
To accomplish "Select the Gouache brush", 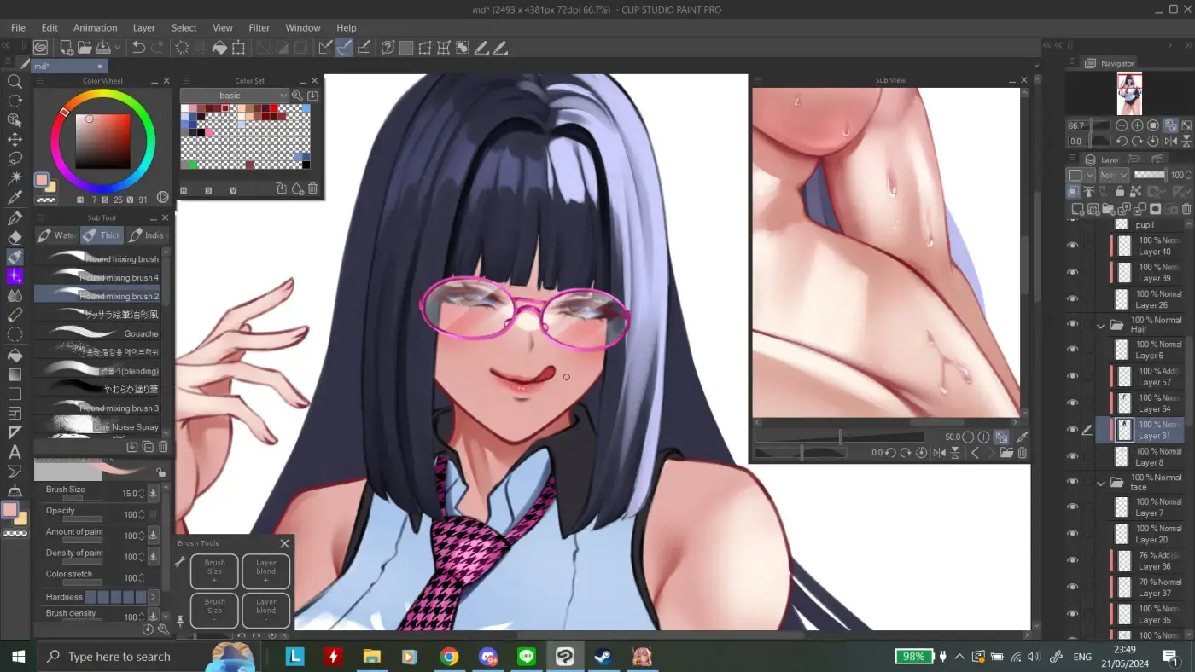I will [x=97, y=333].
